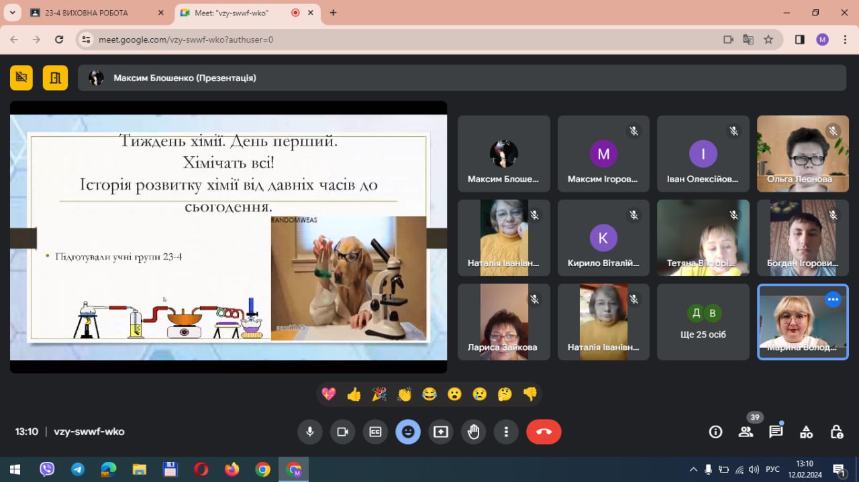This screenshot has width=859, height=482.
Task: Open meeting details info icon
Action: (715, 432)
